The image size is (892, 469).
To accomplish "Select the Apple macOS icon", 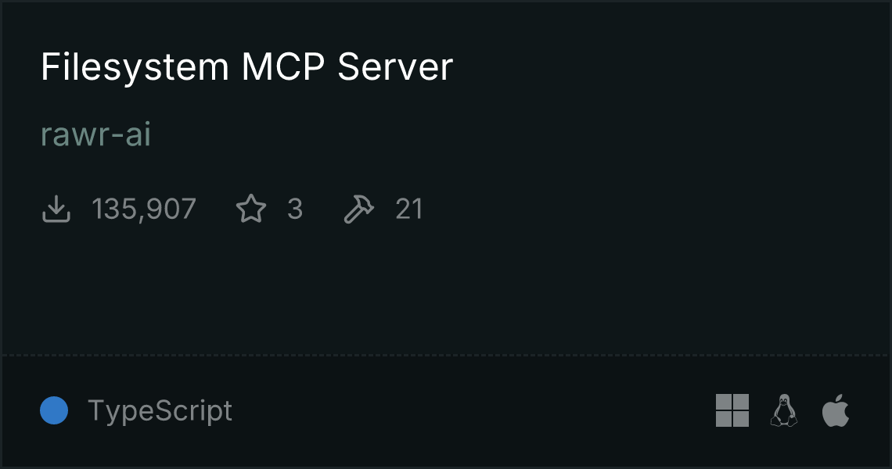I will [836, 410].
